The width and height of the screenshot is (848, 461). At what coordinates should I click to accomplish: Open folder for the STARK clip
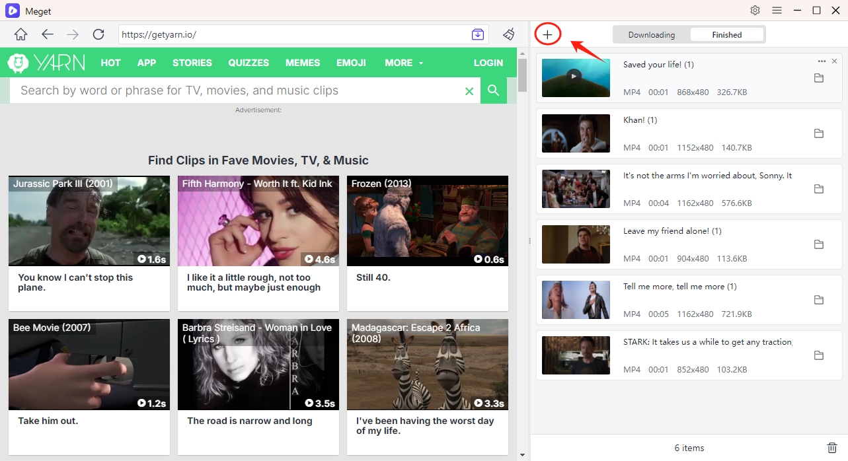(819, 355)
